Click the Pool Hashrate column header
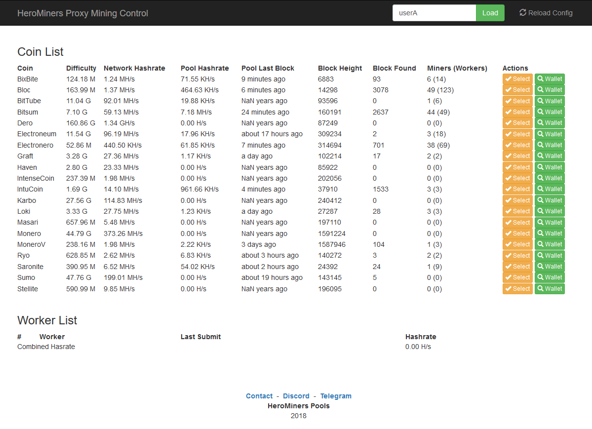The height and width of the screenshot is (429, 592). [204, 68]
